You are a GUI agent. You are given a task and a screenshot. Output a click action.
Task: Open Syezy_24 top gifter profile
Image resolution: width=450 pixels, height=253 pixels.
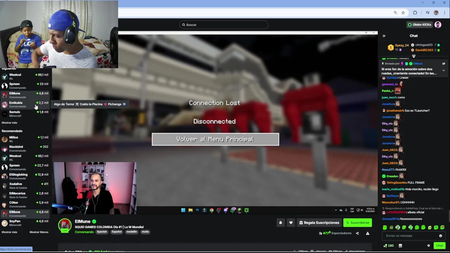coord(401,45)
